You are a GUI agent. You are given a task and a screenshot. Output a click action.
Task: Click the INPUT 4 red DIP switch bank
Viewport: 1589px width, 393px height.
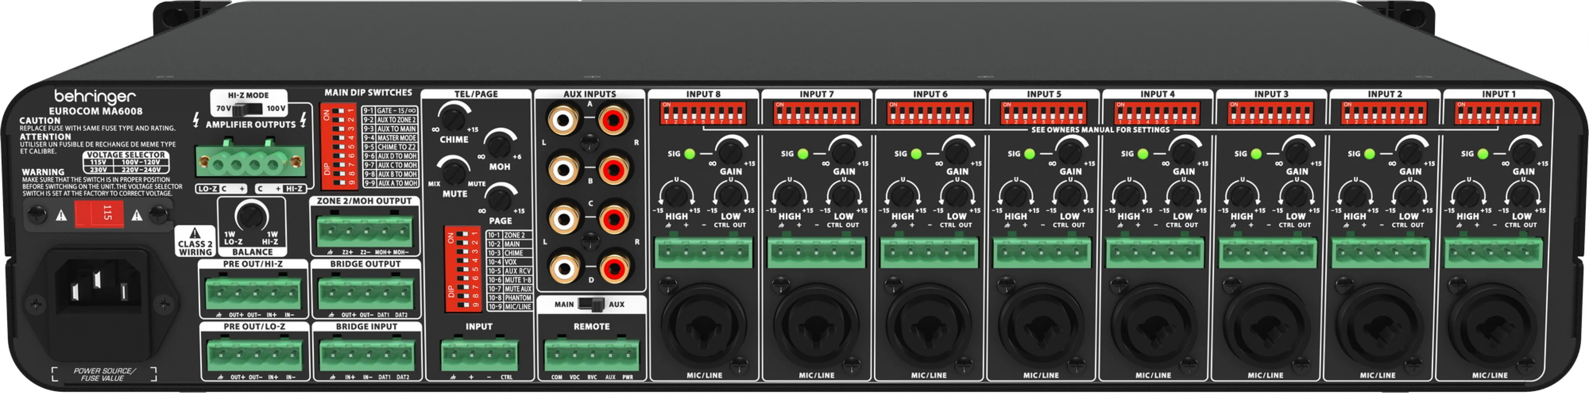(1157, 113)
